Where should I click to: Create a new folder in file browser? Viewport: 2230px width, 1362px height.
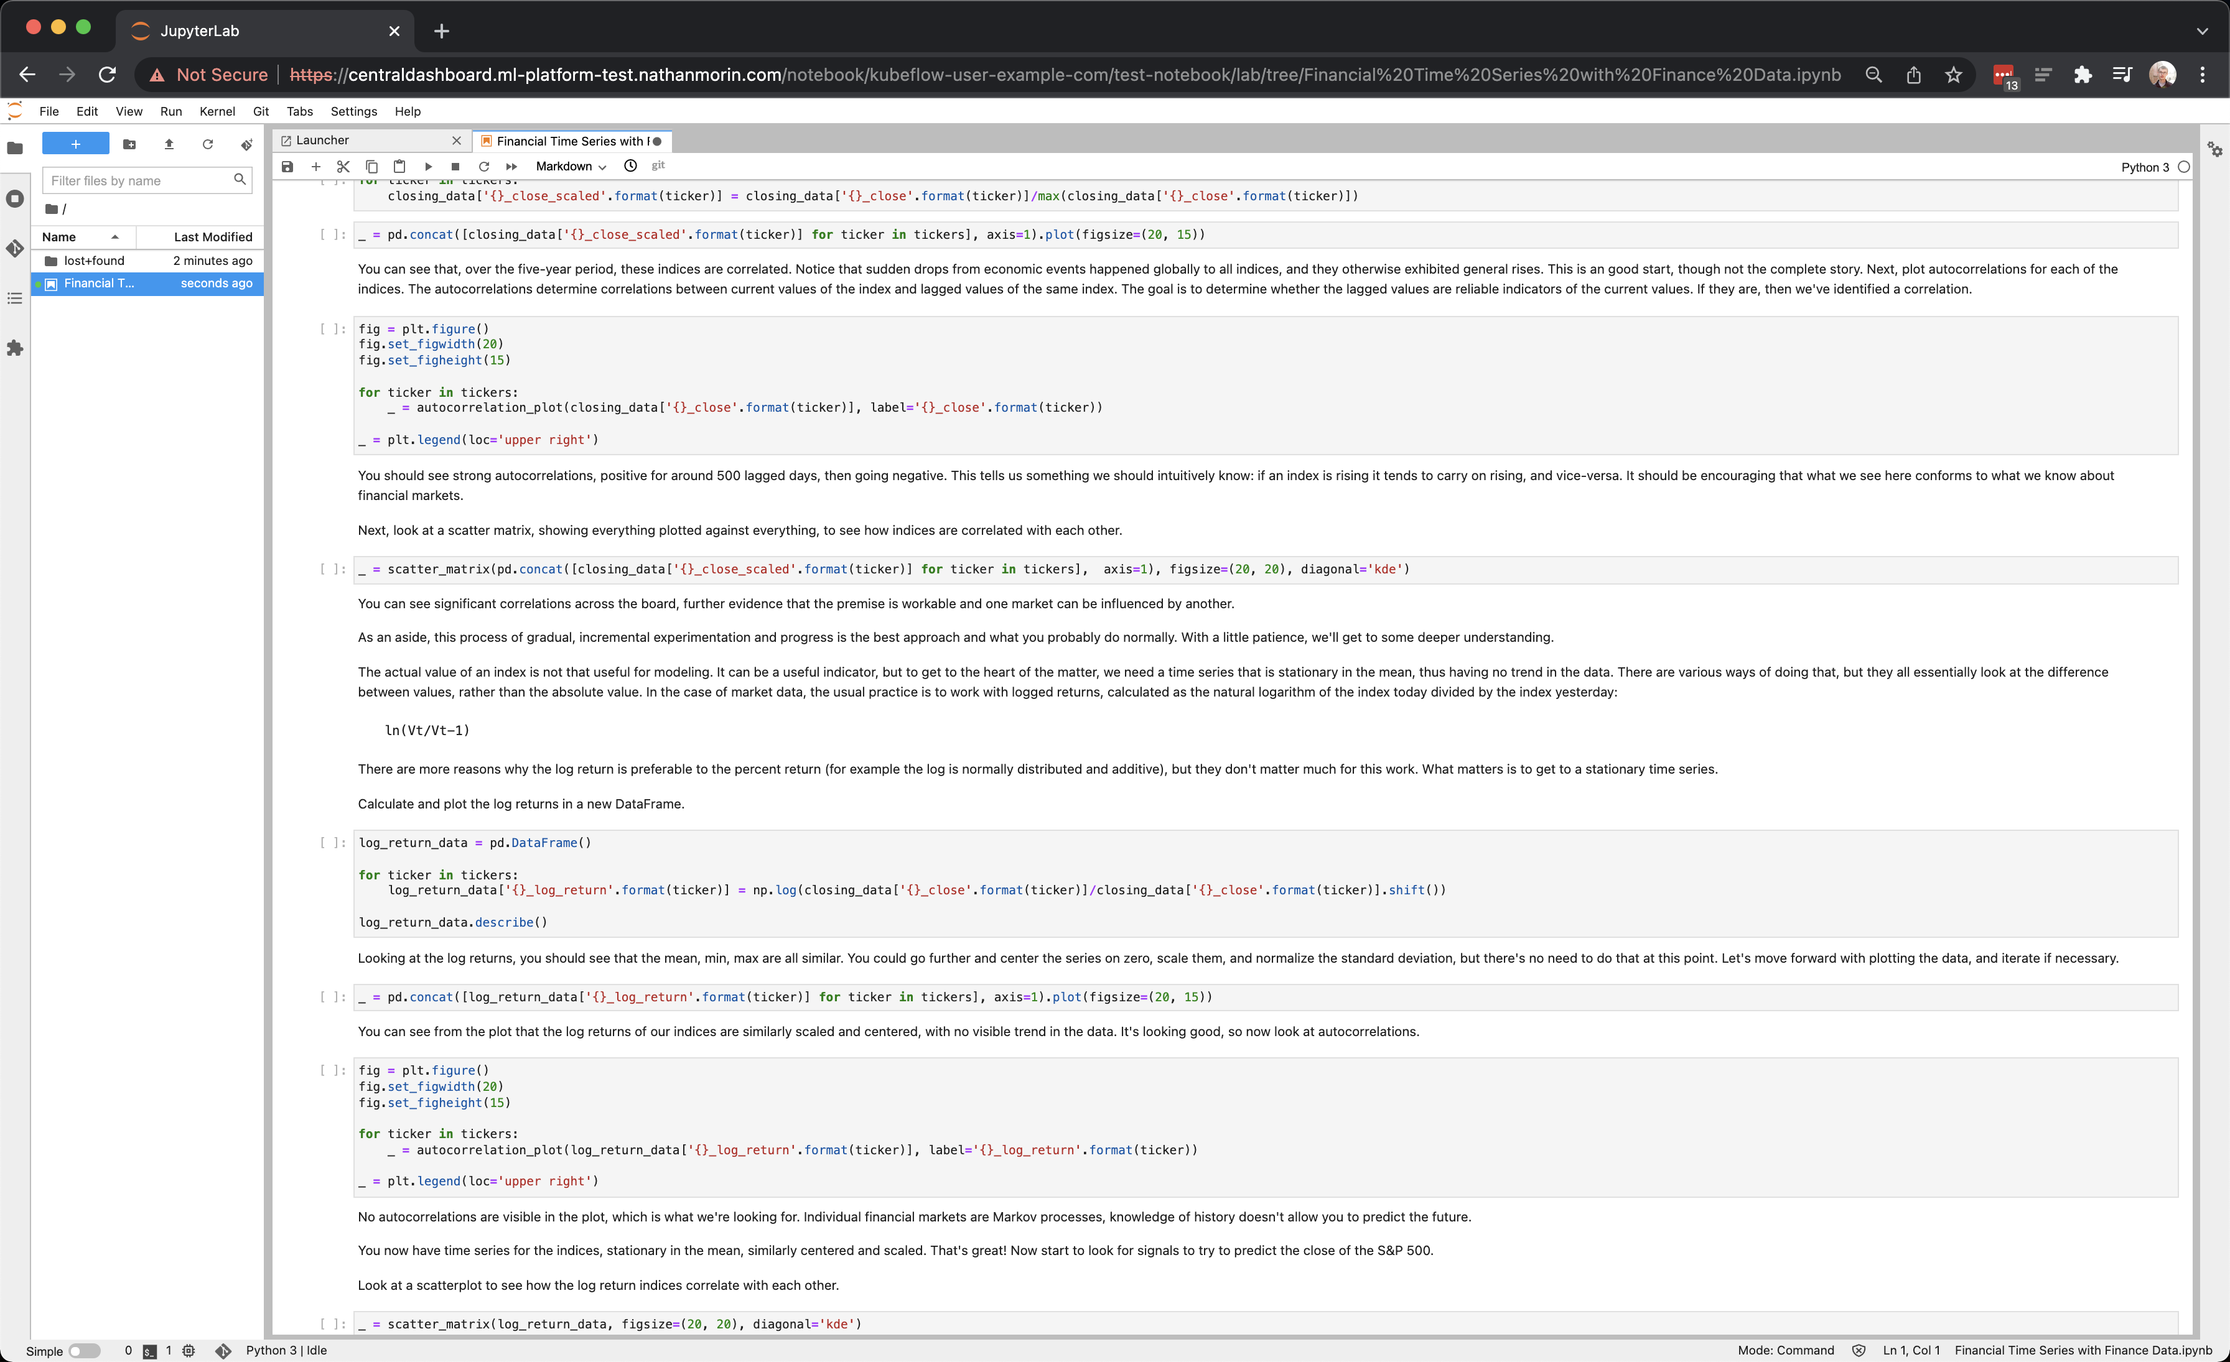pyautogui.click(x=129, y=144)
